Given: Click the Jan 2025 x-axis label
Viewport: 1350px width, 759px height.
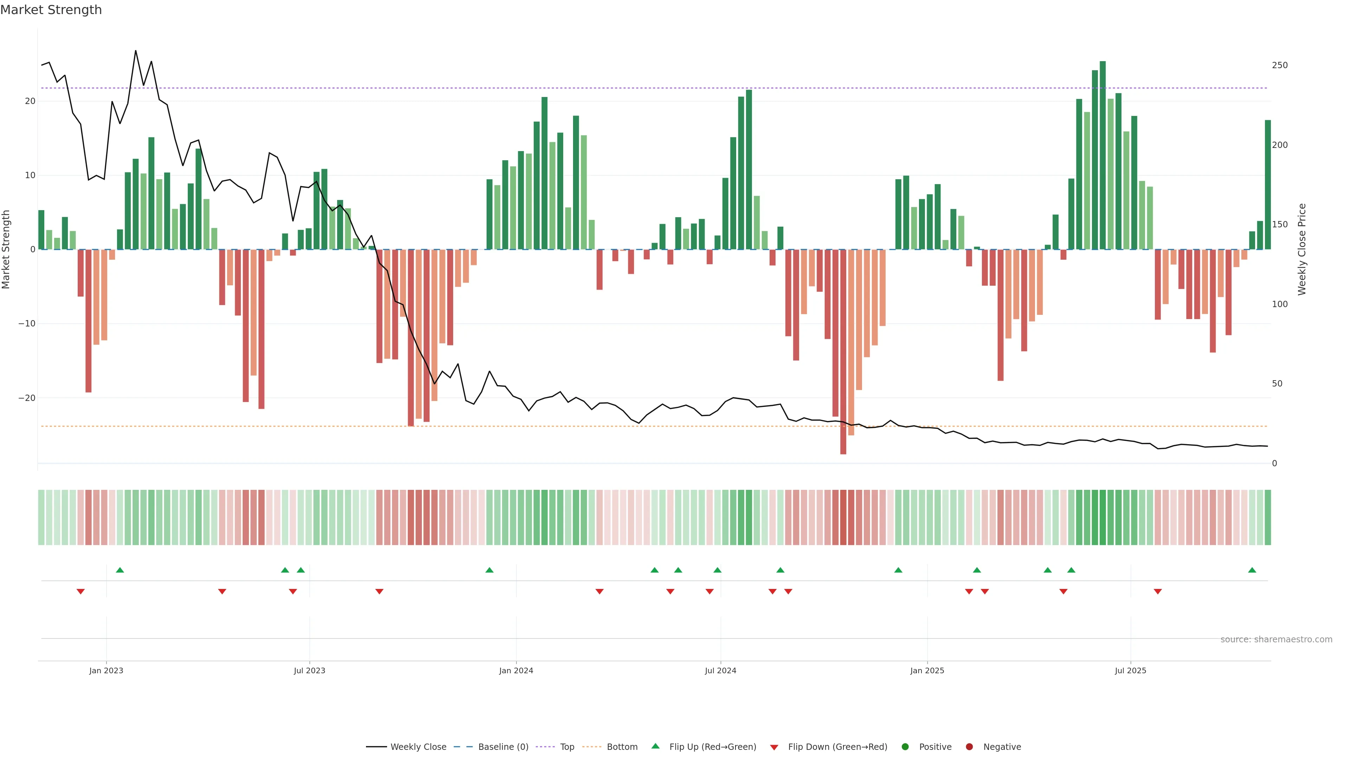Looking at the screenshot, I should pos(927,670).
